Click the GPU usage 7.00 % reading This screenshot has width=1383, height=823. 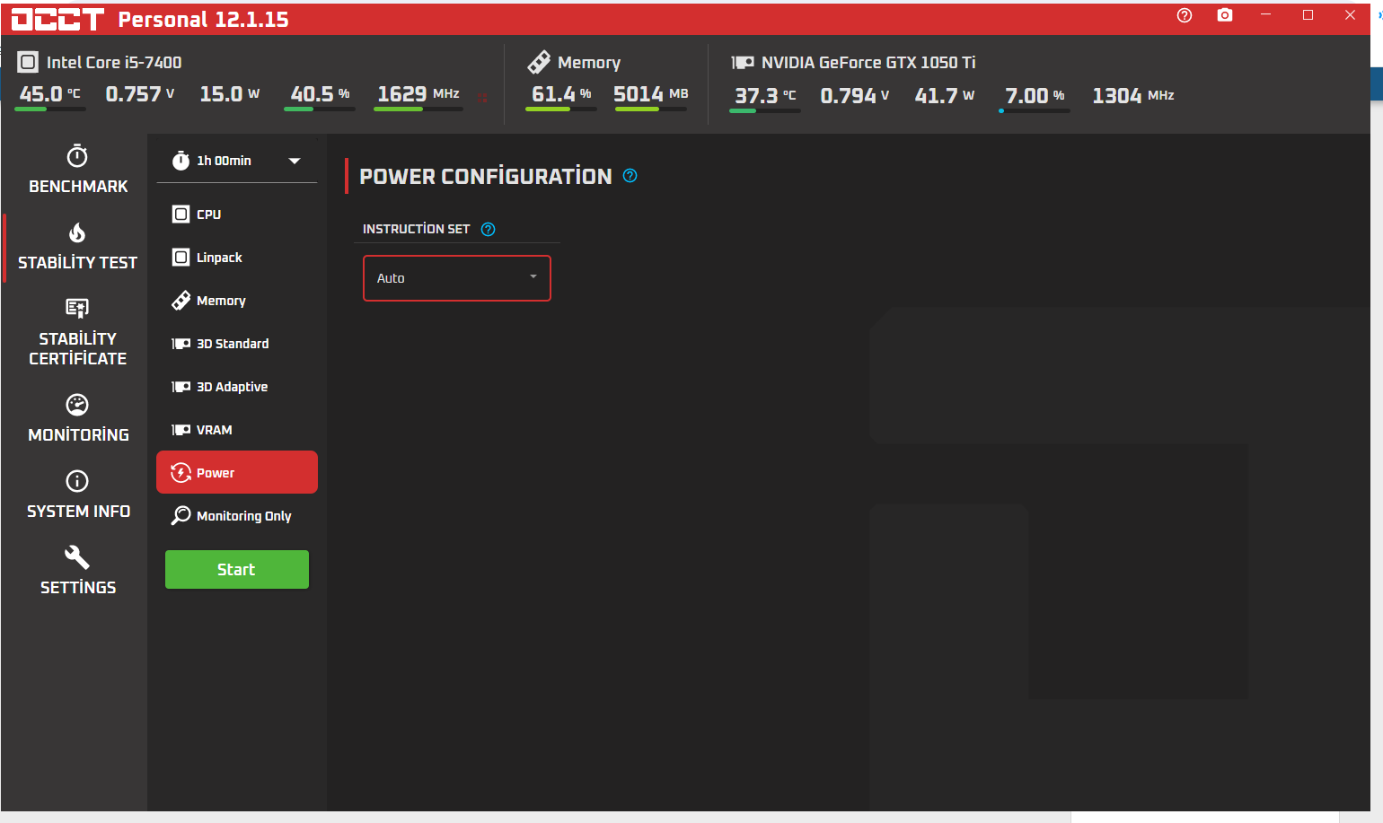pyautogui.click(x=1035, y=95)
